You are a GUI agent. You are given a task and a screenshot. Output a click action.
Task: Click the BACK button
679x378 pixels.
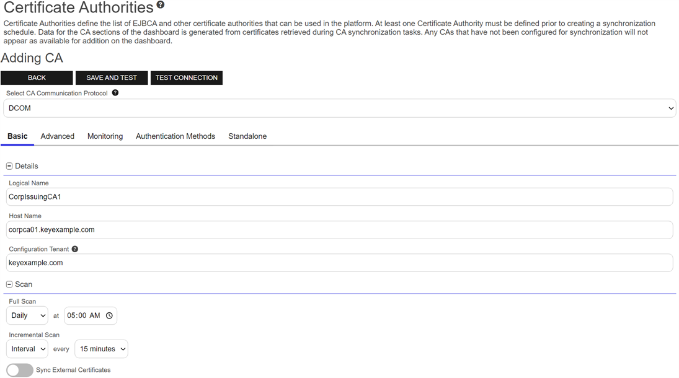click(37, 77)
